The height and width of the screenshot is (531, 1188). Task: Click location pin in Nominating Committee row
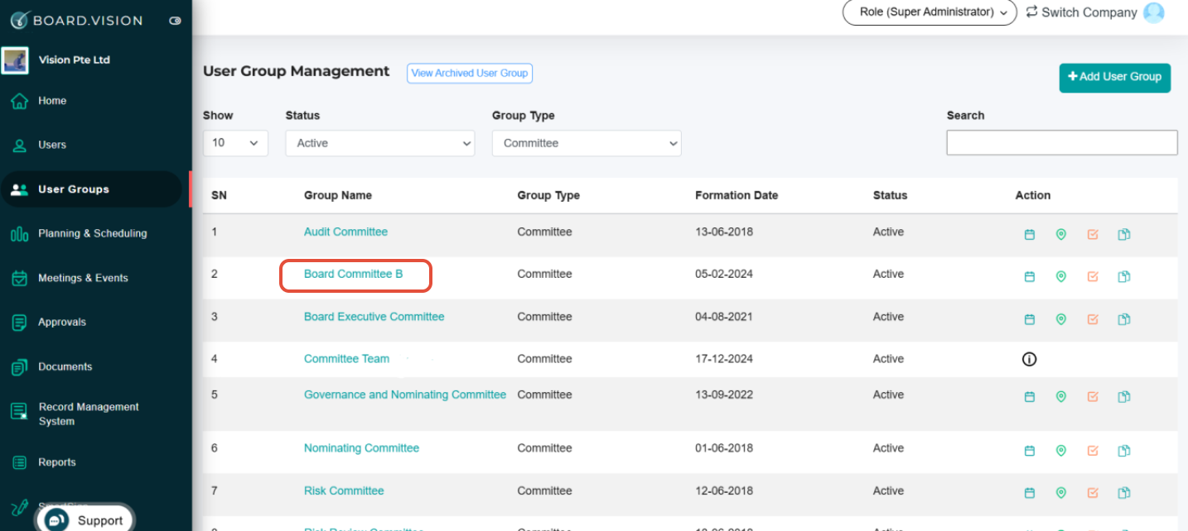pyautogui.click(x=1061, y=450)
